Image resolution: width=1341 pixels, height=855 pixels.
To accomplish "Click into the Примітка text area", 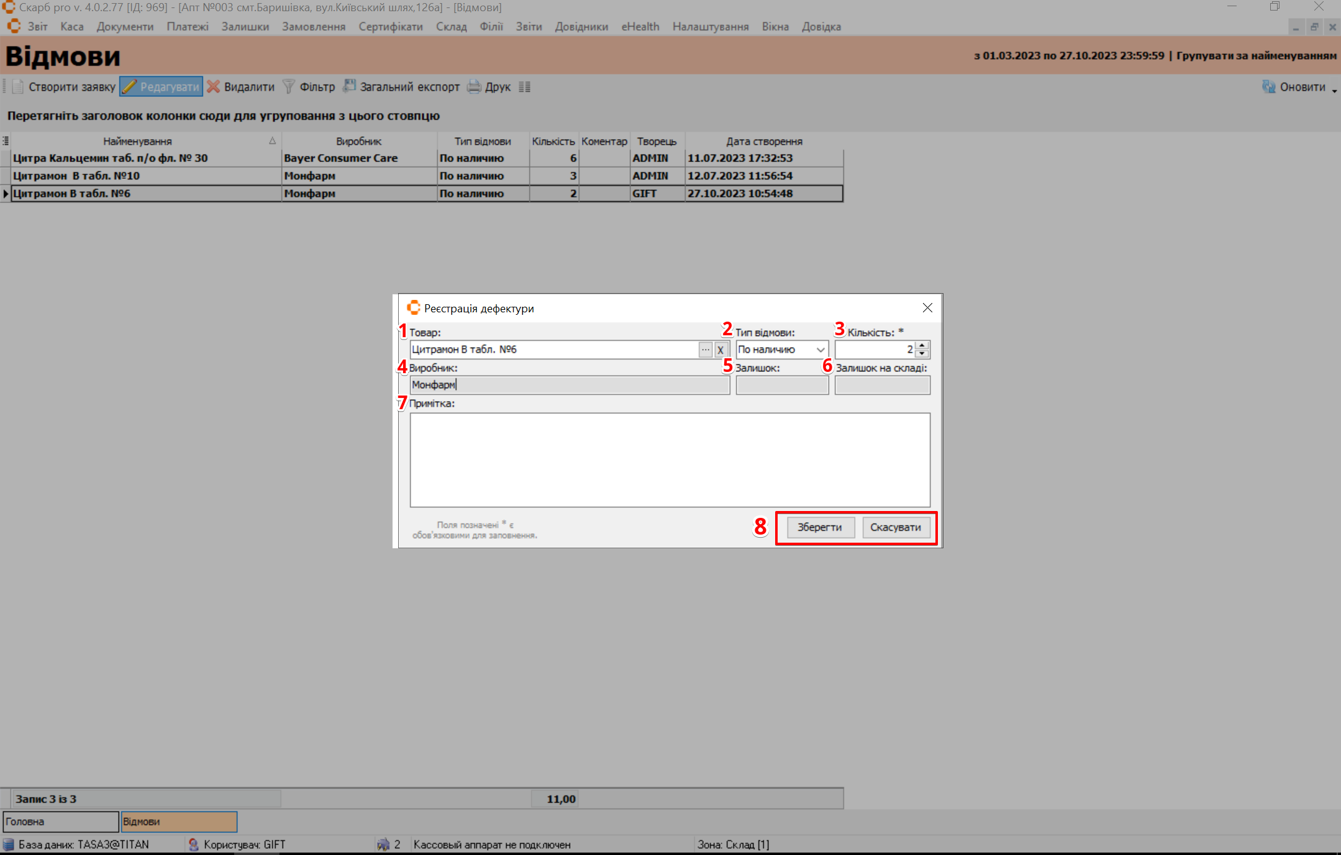I will click(670, 459).
